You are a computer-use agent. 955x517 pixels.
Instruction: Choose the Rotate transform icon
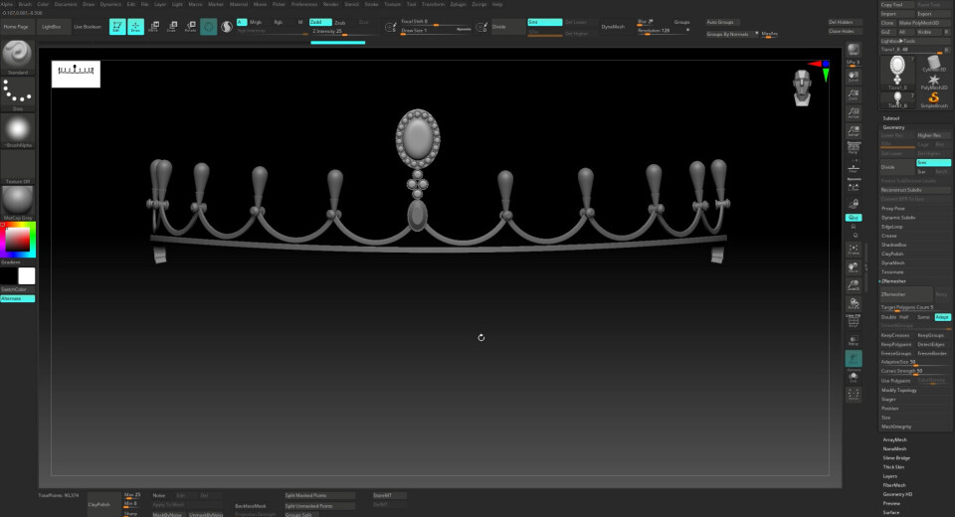pos(189,26)
